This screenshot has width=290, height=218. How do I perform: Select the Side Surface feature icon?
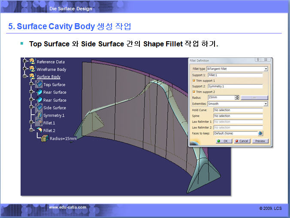[39, 107]
